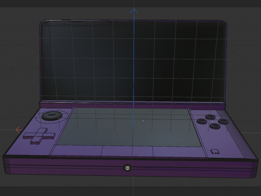Select the lowest of the four face buttons
The image size is (261, 196).
tap(215, 126)
